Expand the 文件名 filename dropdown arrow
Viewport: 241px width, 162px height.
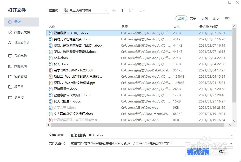click(x=231, y=135)
